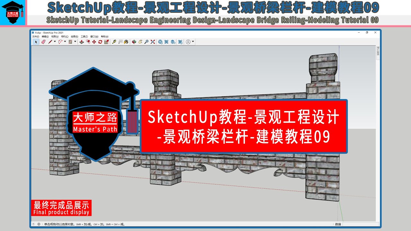Open the 工具(T) menu
Viewport: 411px width, 231px height.
click(x=84, y=37)
